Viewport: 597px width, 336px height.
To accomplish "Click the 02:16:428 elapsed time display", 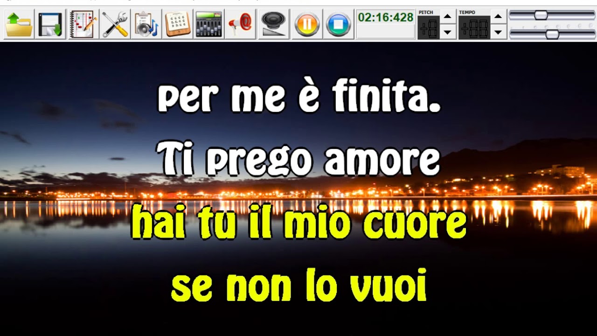I will 386,18.
